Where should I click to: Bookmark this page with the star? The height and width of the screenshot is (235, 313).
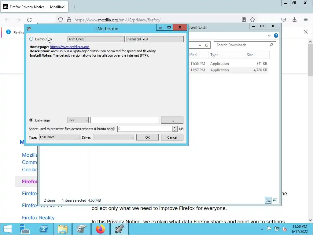[x=252, y=20]
